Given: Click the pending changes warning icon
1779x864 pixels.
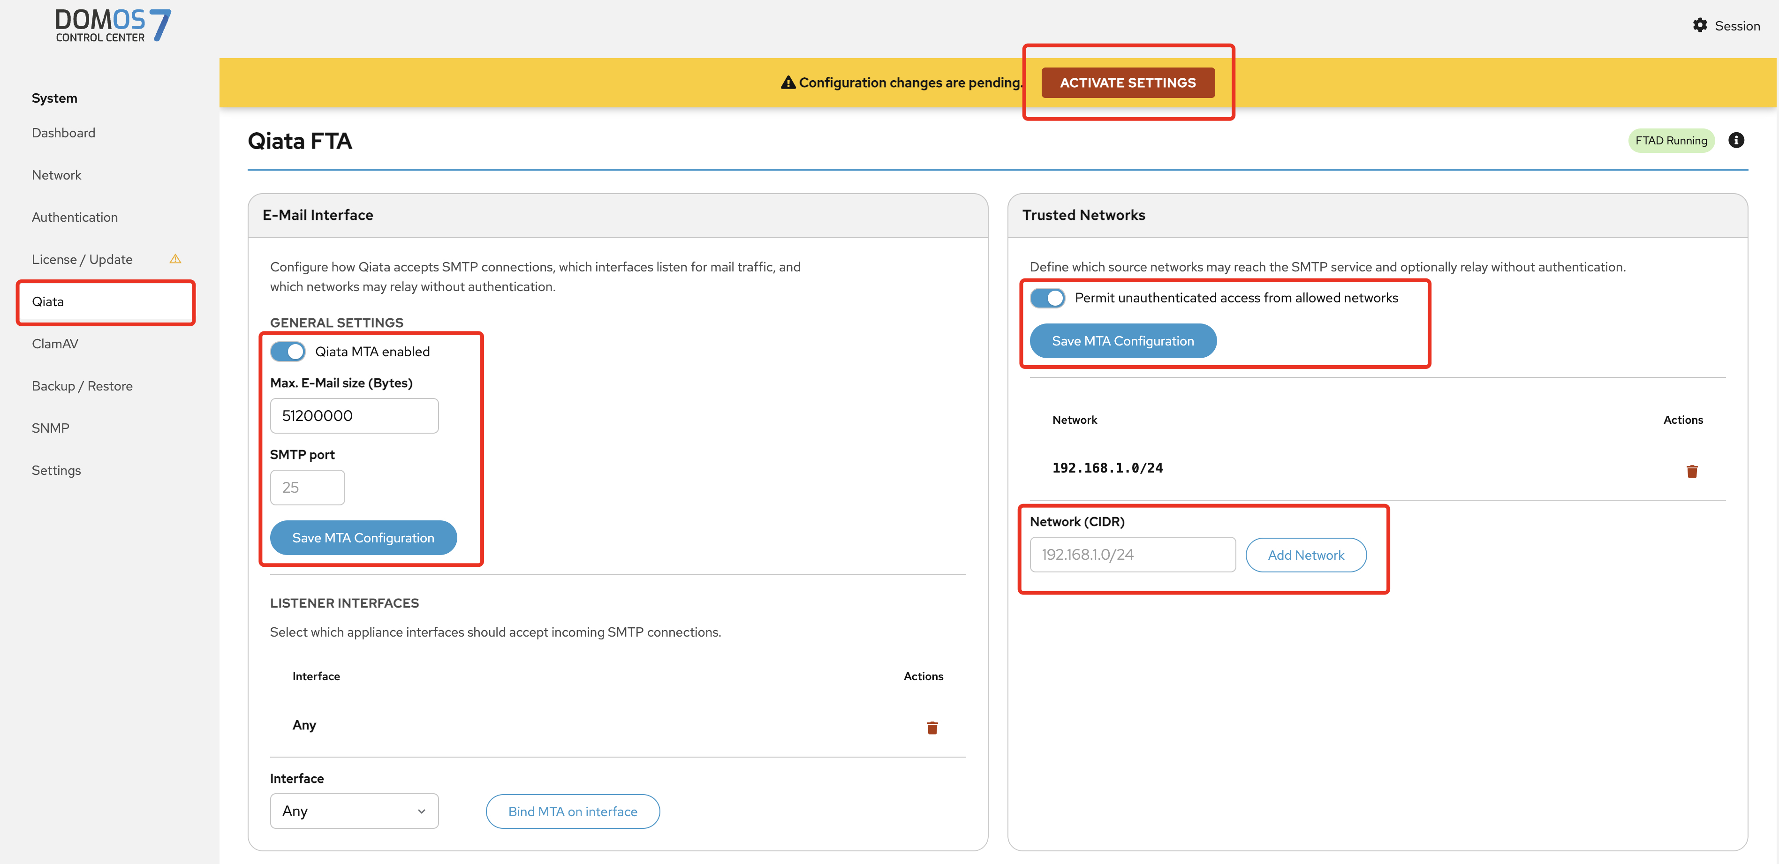Looking at the screenshot, I should [788, 82].
